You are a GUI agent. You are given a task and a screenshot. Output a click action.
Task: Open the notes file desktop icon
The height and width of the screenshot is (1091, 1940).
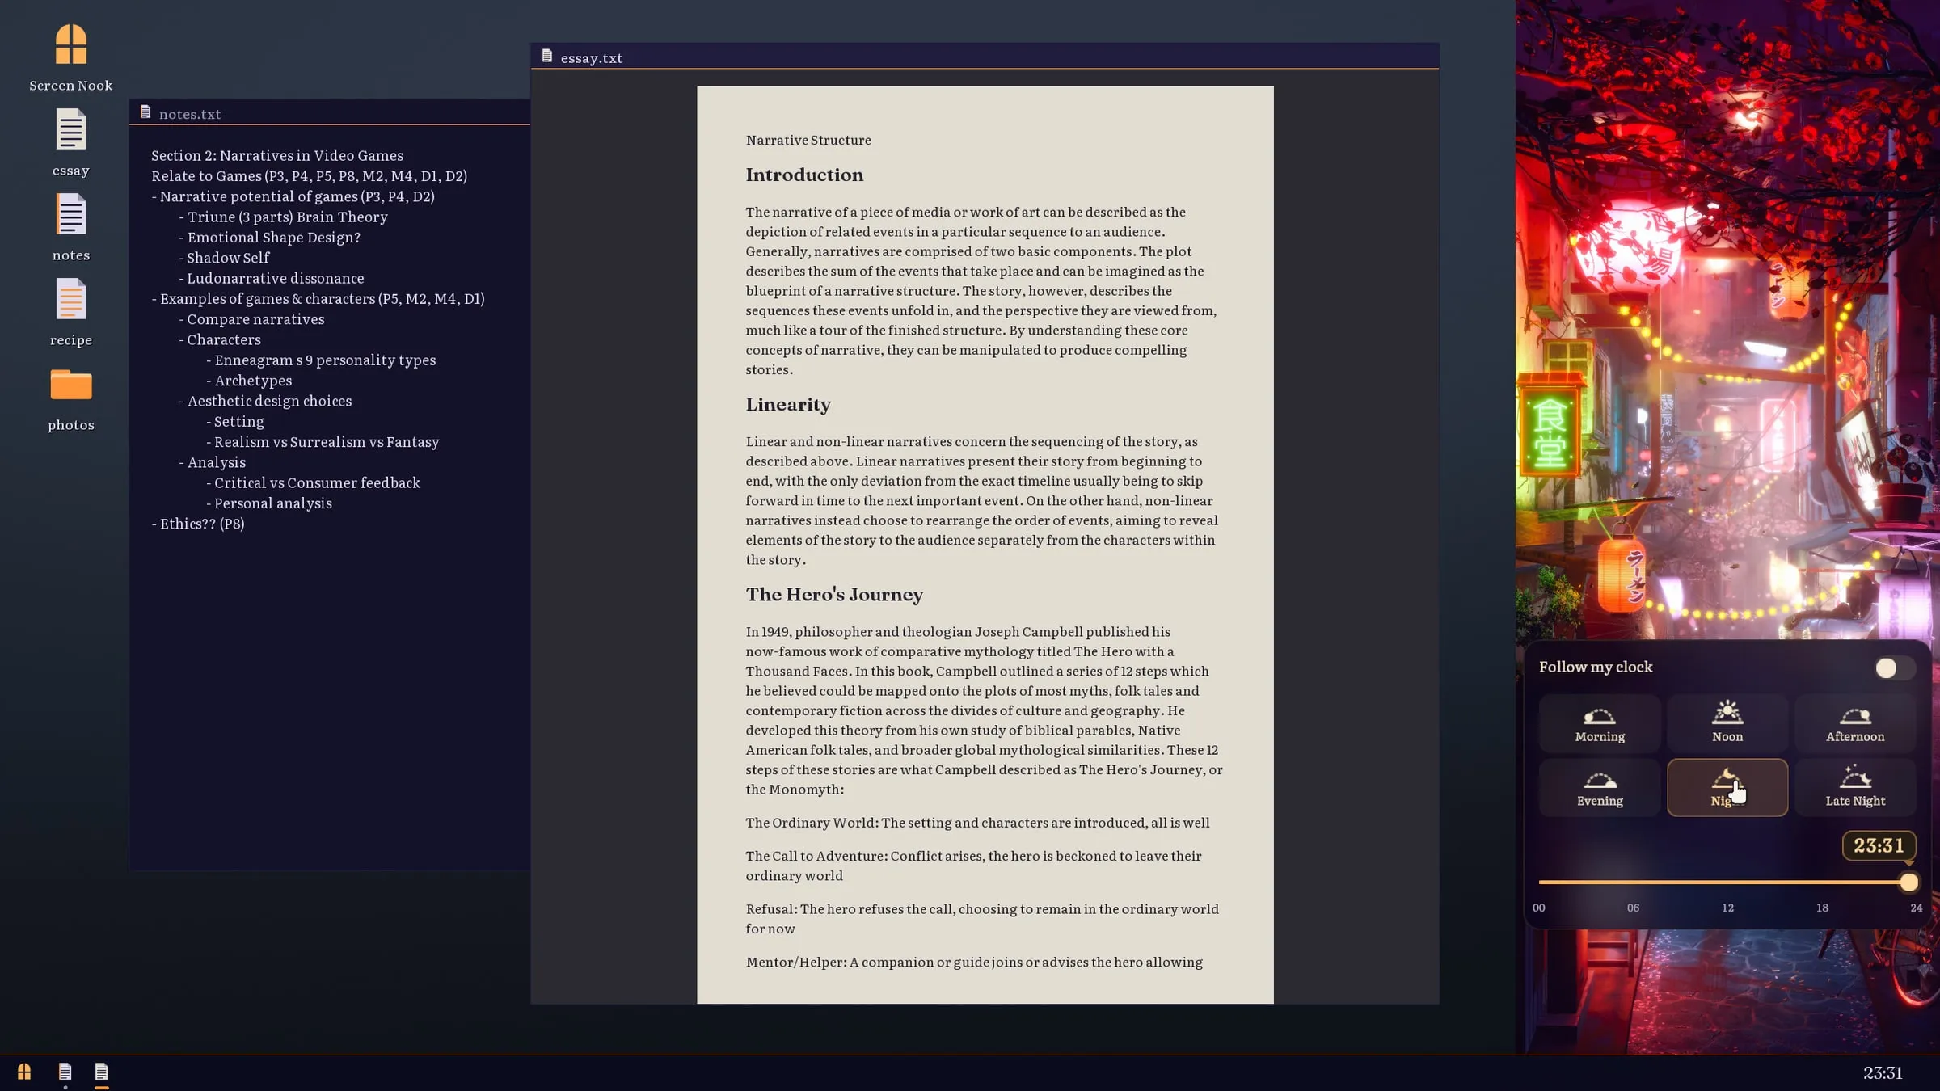pyautogui.click(x=71, y=228)
